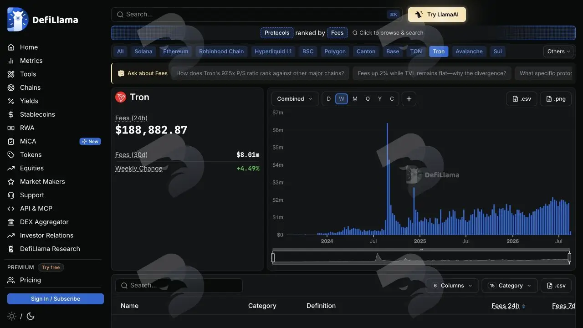This screenshot has height=328, width=583.
Task: Click the plus icon to add chart metric
Action: (x=409, y=99)
